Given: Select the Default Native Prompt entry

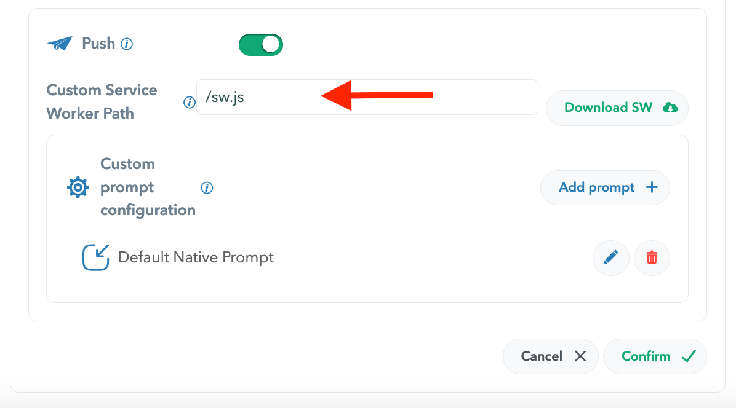Looking at the screenshot, I should coord(196,257).
